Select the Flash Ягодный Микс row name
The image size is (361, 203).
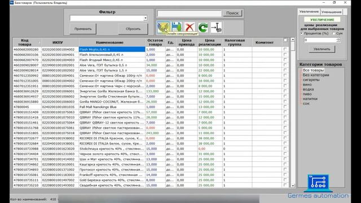point(112,60)
